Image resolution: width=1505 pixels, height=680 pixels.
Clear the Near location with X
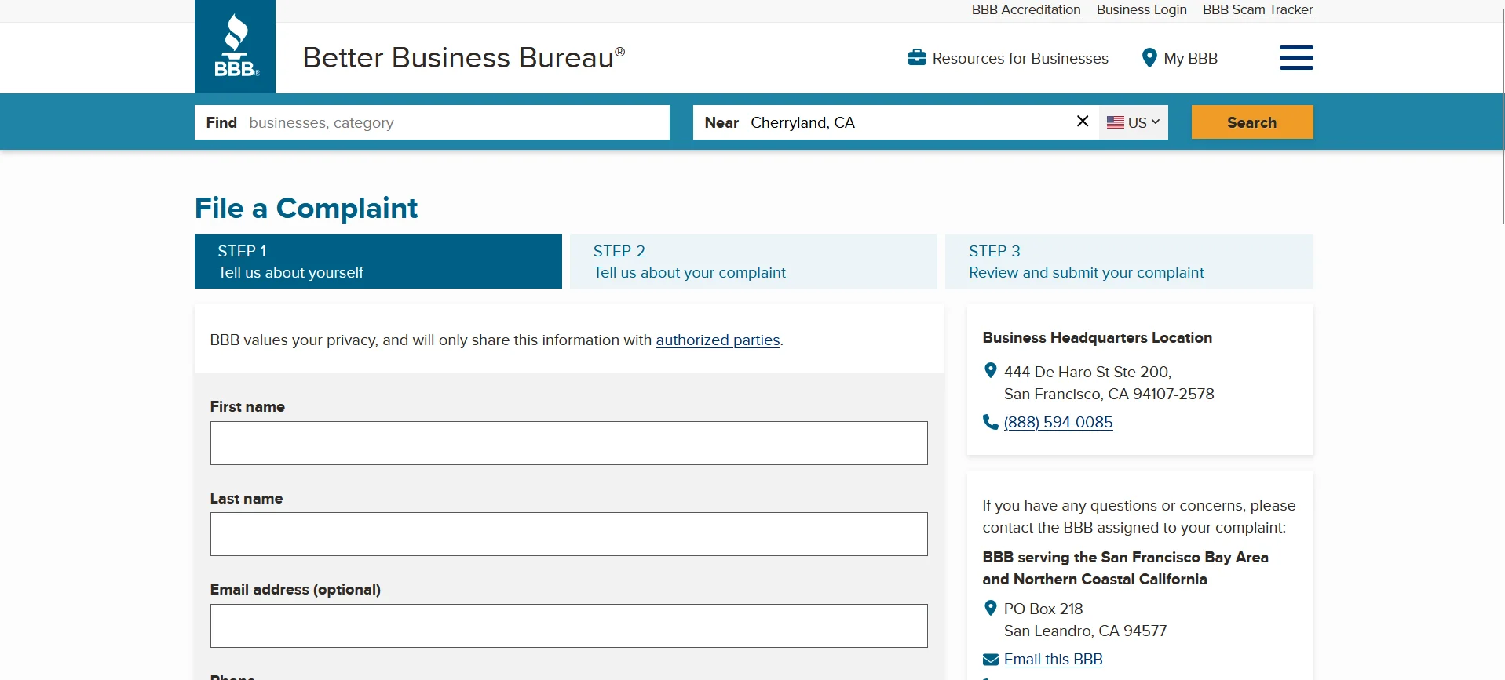tap(1082, 122)
